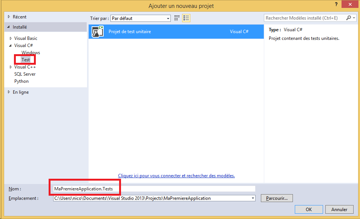Viewport: 360px width, 219px height.
Task: Select SQL Server template category
Action: [25, 74]
